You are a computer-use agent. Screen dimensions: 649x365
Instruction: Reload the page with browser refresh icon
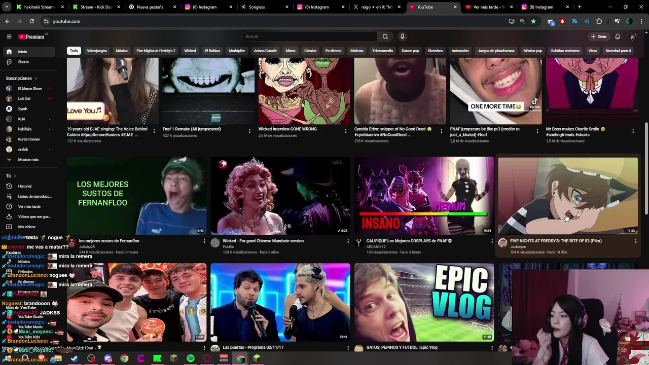(31, 21)
